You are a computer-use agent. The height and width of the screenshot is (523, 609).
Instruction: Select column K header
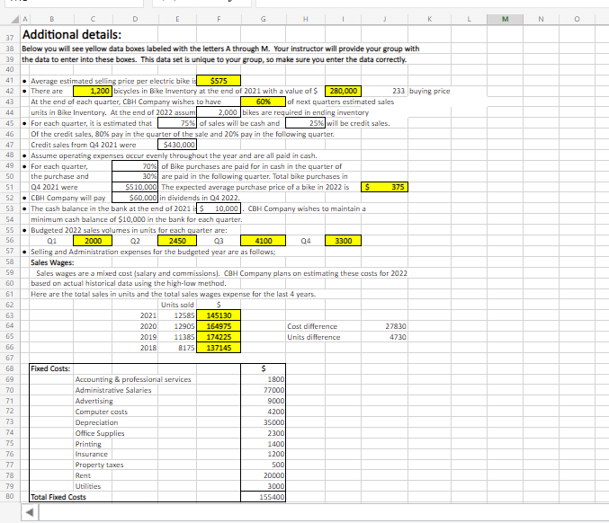[430, 19]
